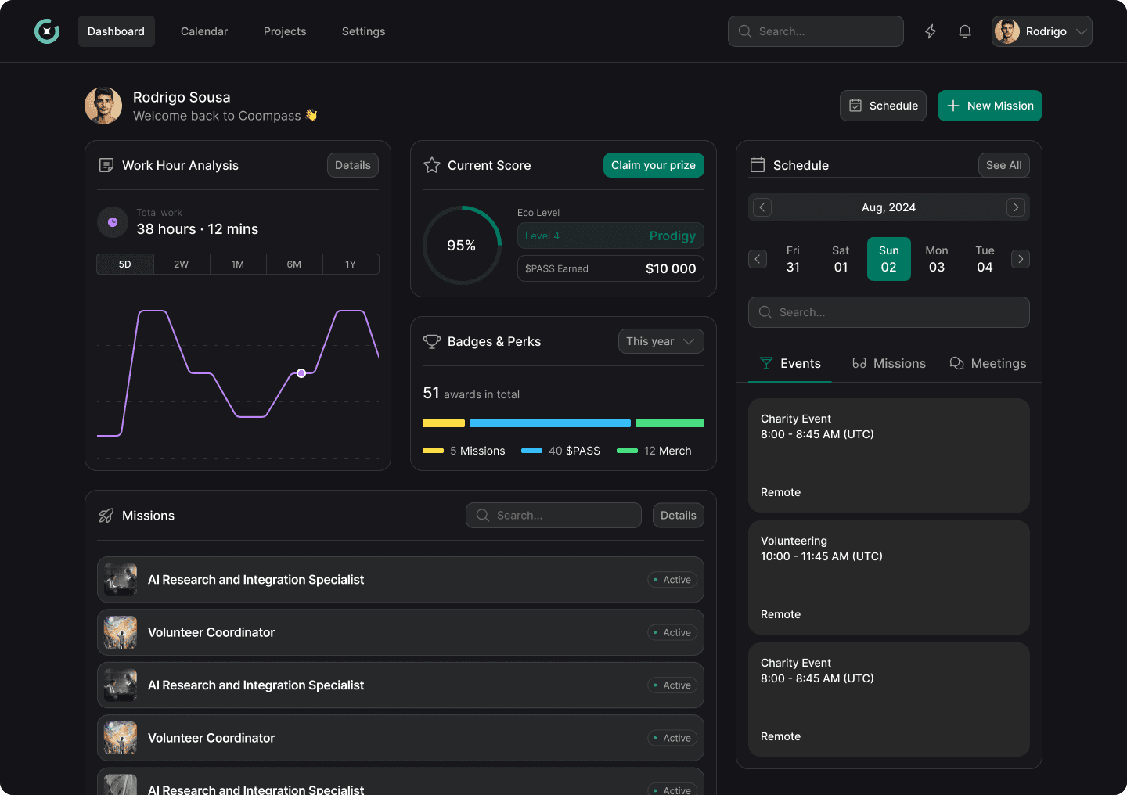Switch chart range to 1Y
1127x795 pixels.
[351, 264]
